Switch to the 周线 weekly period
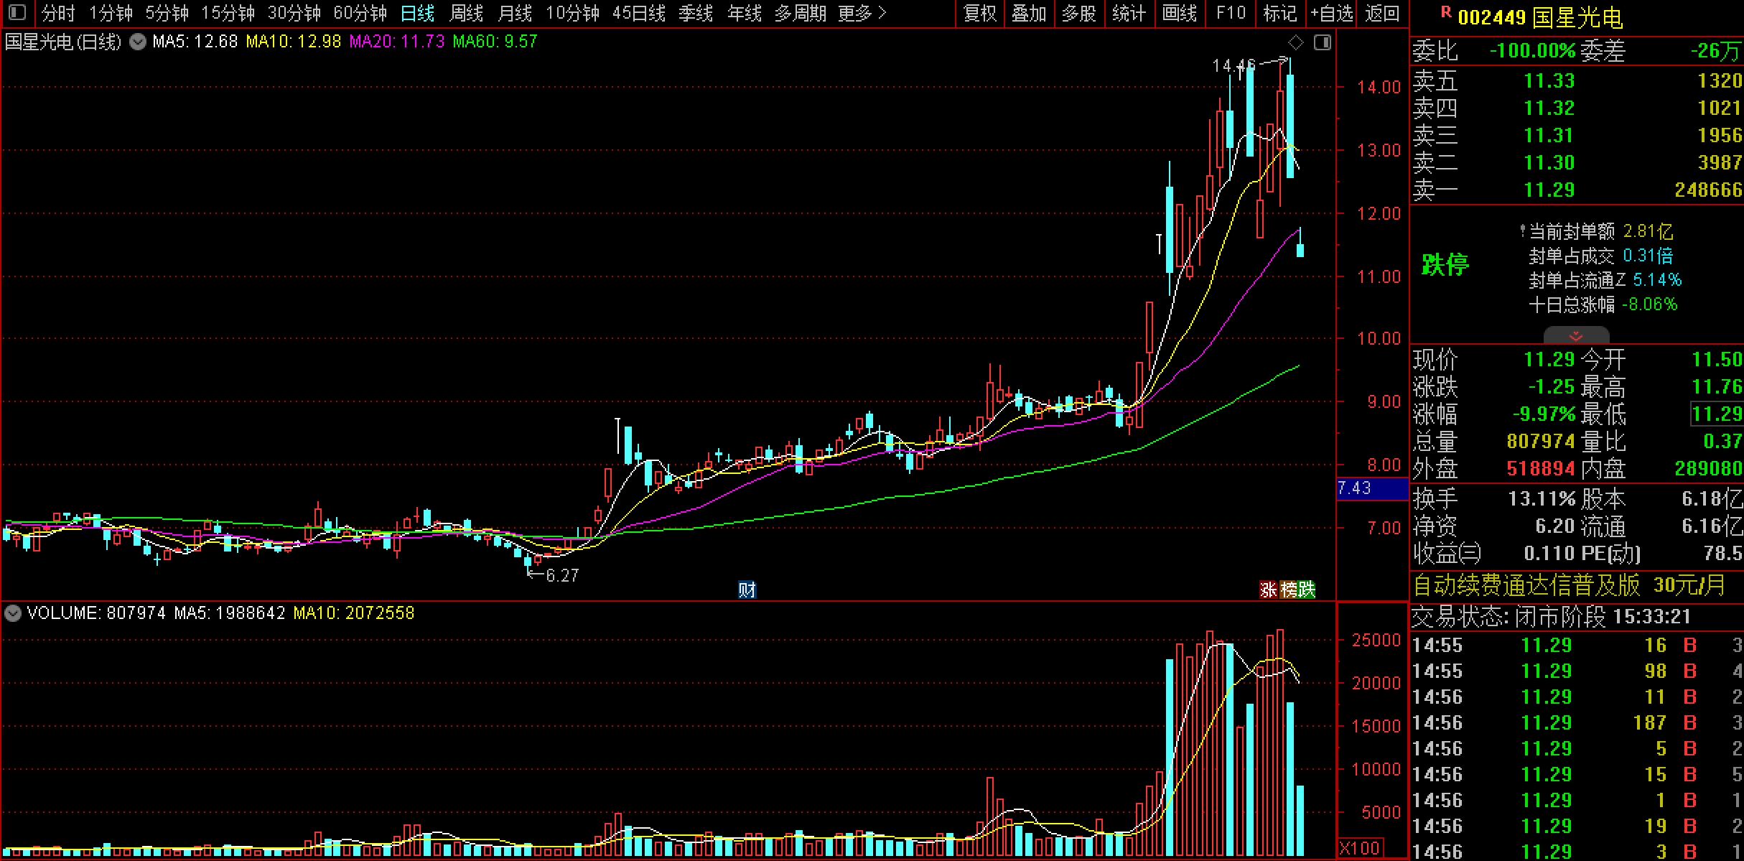1744x861 pixels. [465, 13]
